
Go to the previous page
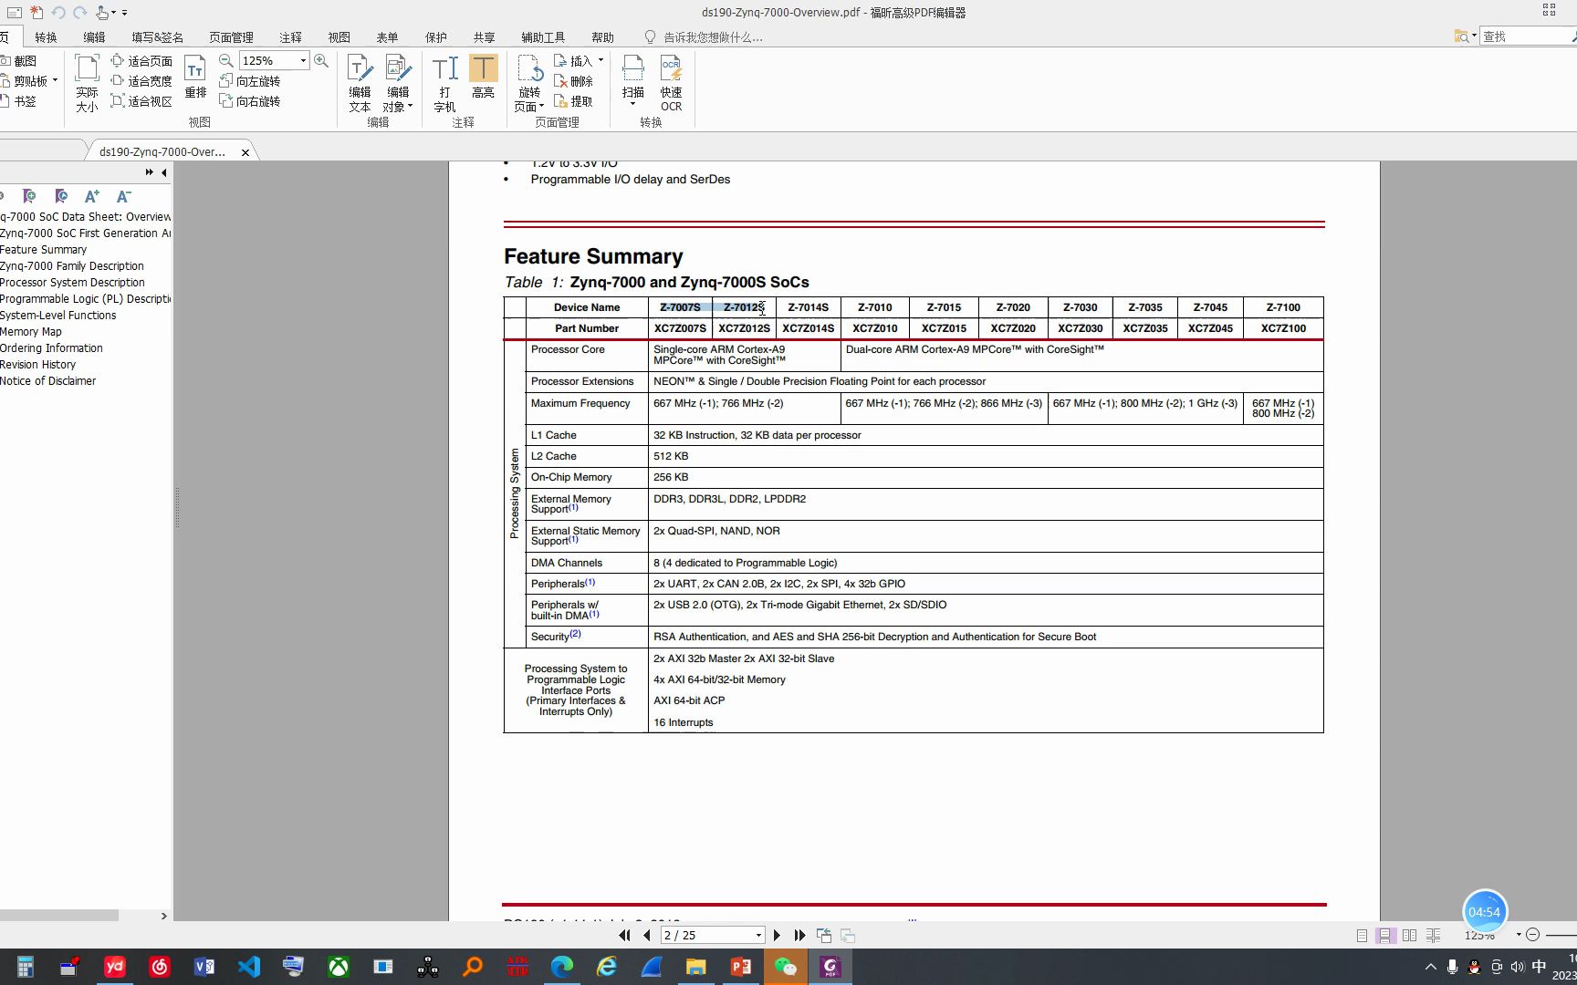[647, 935]
